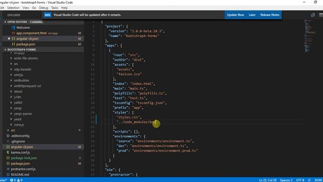
Task: Change indentation via Spaces: 2
Action: [286, 180]
